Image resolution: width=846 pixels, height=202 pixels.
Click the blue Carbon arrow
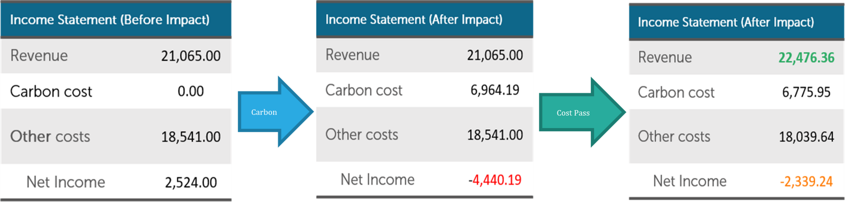tap(275, 112)
